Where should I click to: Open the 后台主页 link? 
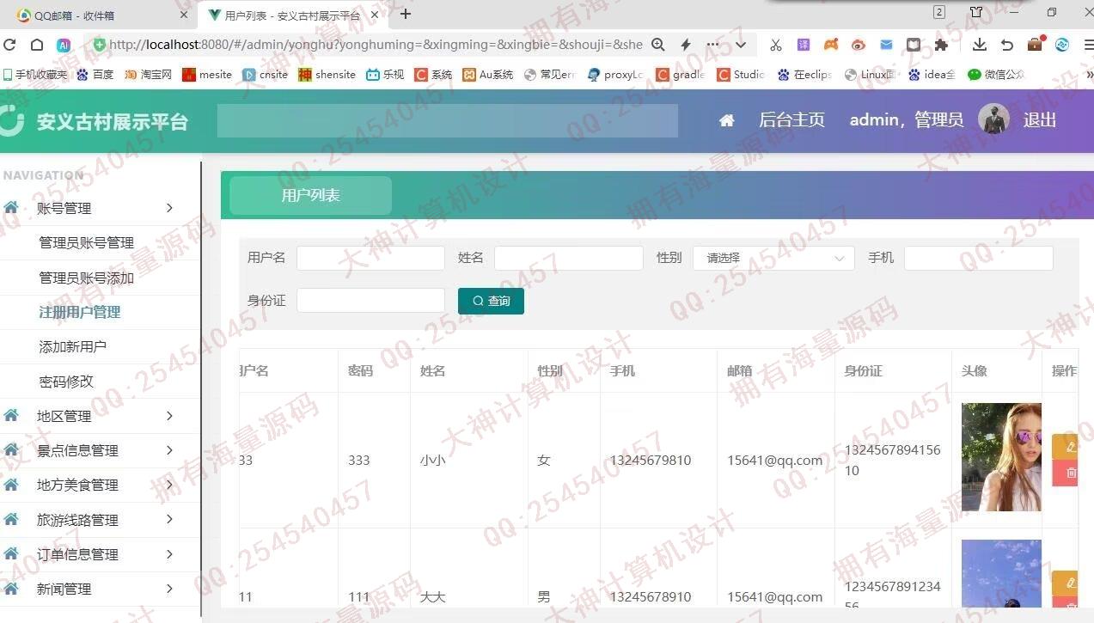pos(791,120)
